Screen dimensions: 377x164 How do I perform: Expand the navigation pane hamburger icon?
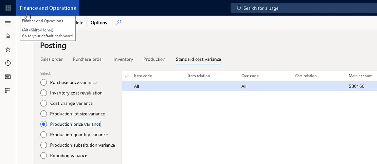click(x=8, y=23)
